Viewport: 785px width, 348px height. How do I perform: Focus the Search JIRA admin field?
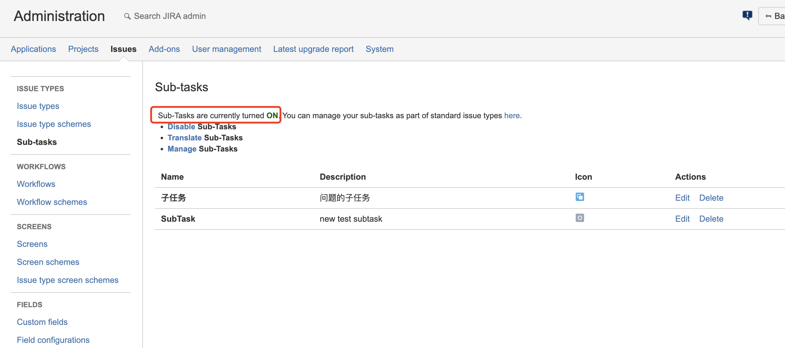click(169, 16)
